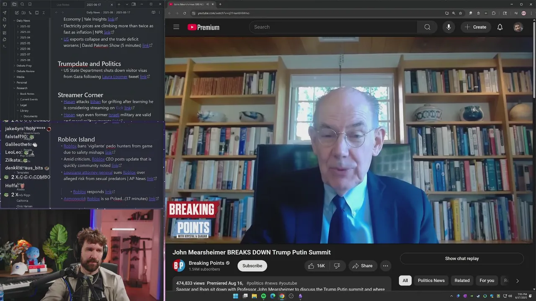Open link after David Pakman Show item
536x301 pixels.
click(x=146, y=46)
